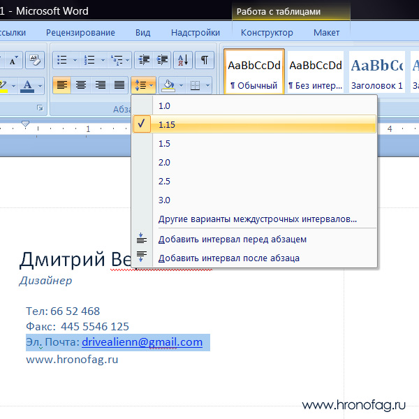Select line spacing 1.5

[254, 143]
